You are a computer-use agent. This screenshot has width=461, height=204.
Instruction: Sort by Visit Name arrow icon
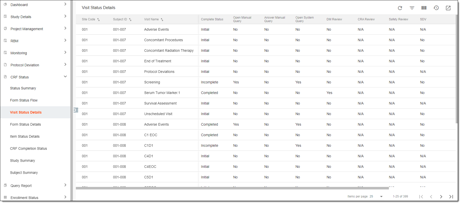pyautogui.click(x=162, y=20)
